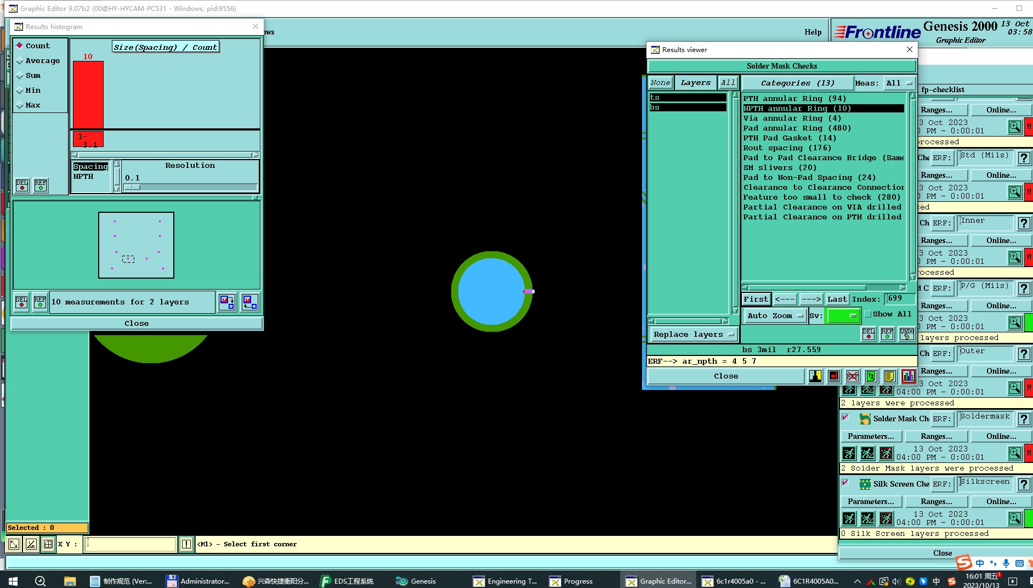
Task: Run Solder Mask check with first runner icon
Action: (849, 454)
